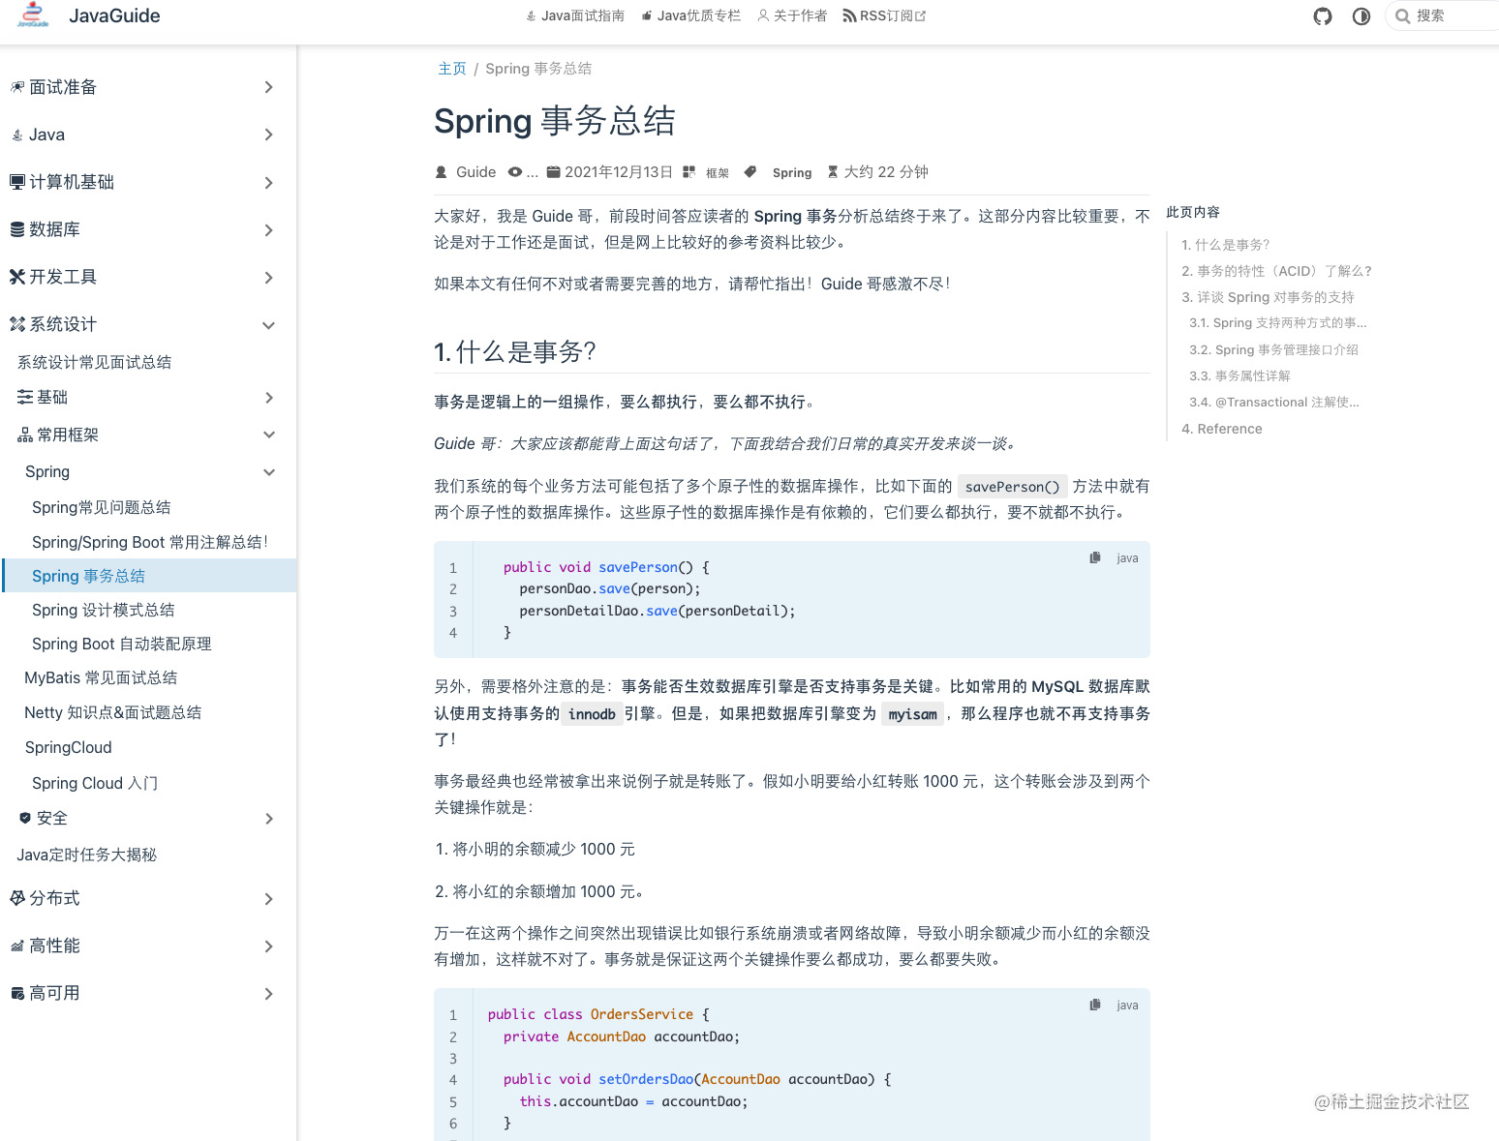Click the 分布式 sidebar icon
Screen dimensions: 1499x1141
coord(17,898)
